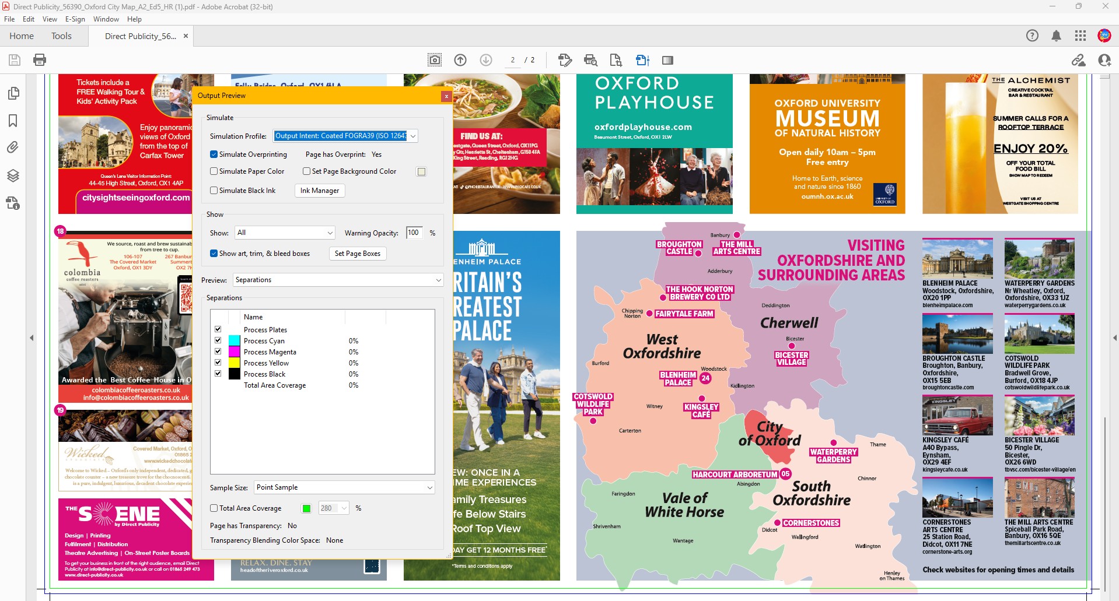
Task: Enable Simulate Paper Color
Action: (x=214, y=171)
